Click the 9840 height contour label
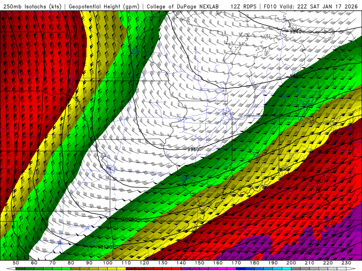 coord(296,32)
